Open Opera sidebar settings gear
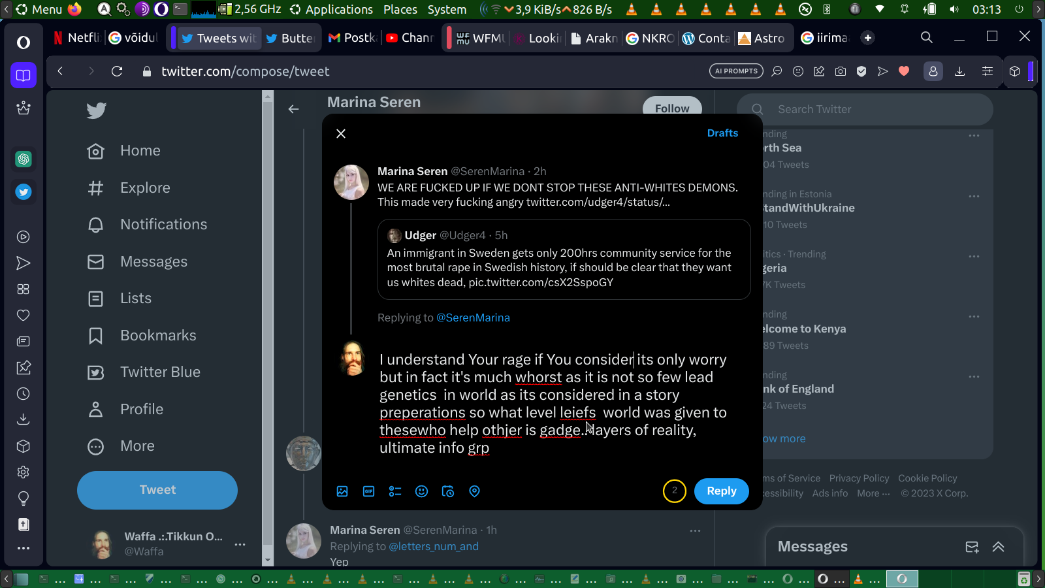This screenshot has height=588, width=1045. [x=24, y=472]
